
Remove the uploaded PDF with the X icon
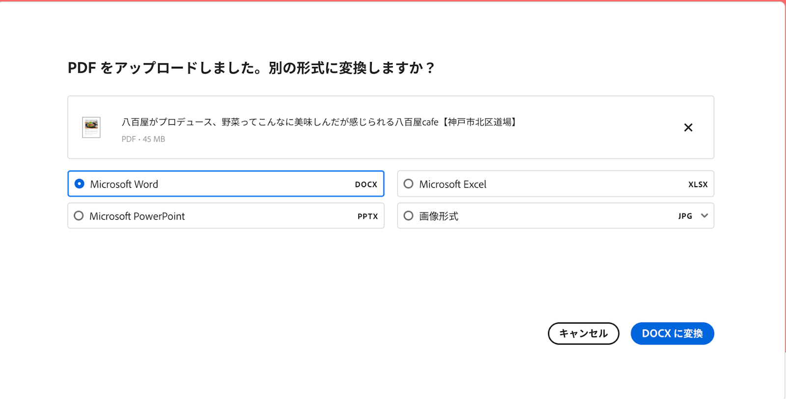click(x=688, y=127)
